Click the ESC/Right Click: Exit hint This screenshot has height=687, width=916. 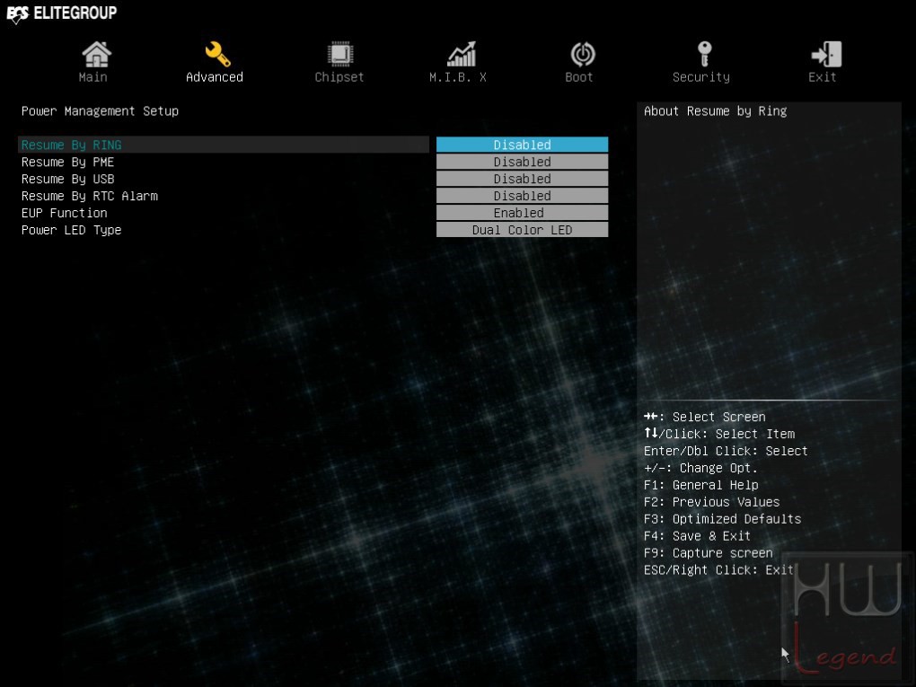(x=718, y=569)
